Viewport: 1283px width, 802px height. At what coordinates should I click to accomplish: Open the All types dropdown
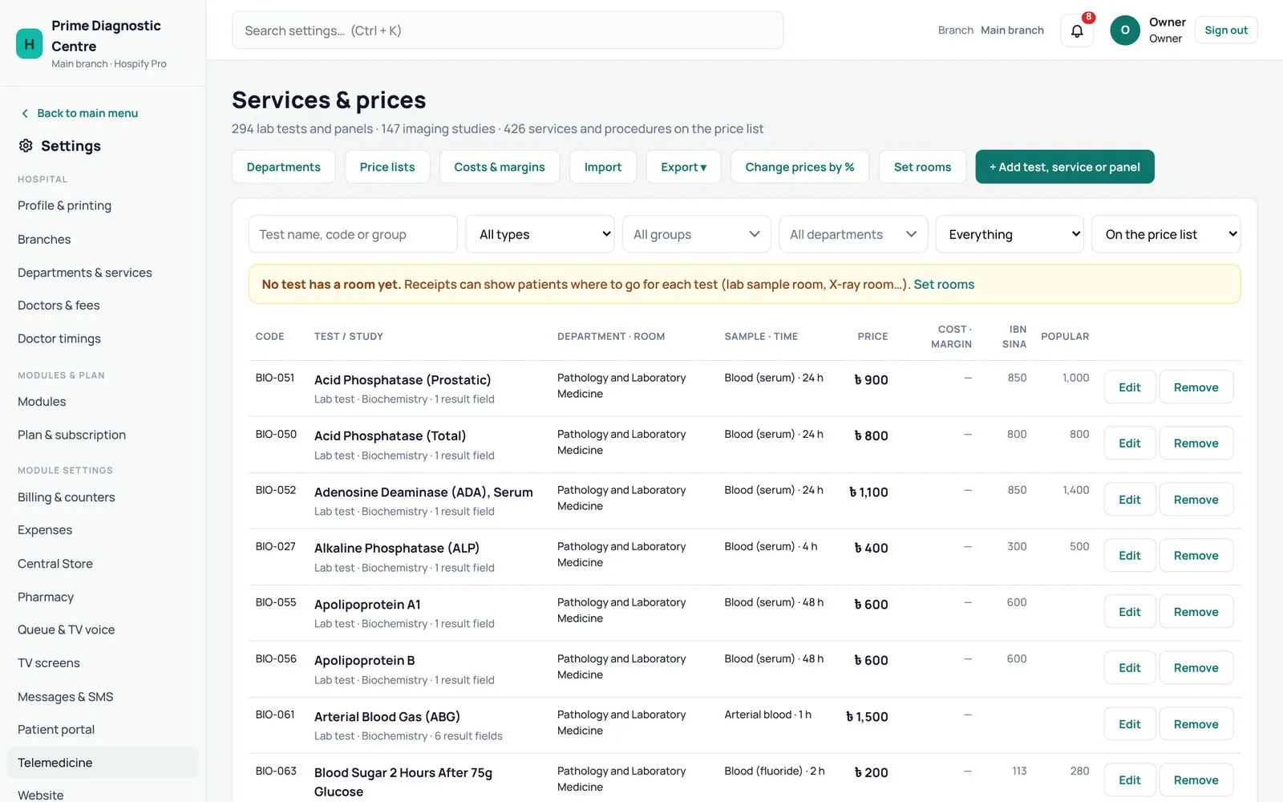point(540,234)
